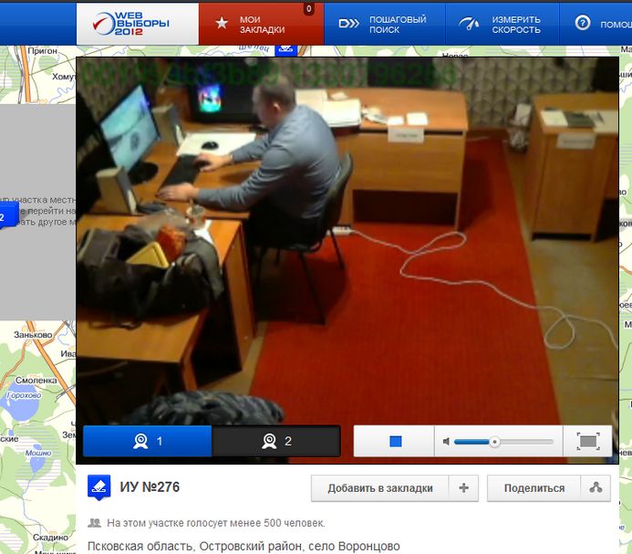Open help via the question mark icon
Viewport: 632px width, 554px height.
coord(583,23)
